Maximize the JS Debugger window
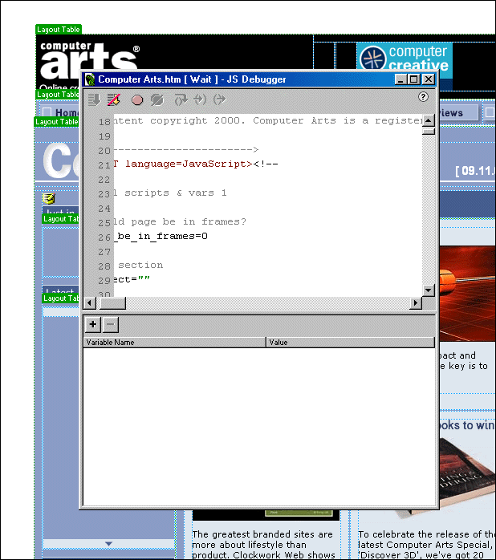 tap(414, 79)
